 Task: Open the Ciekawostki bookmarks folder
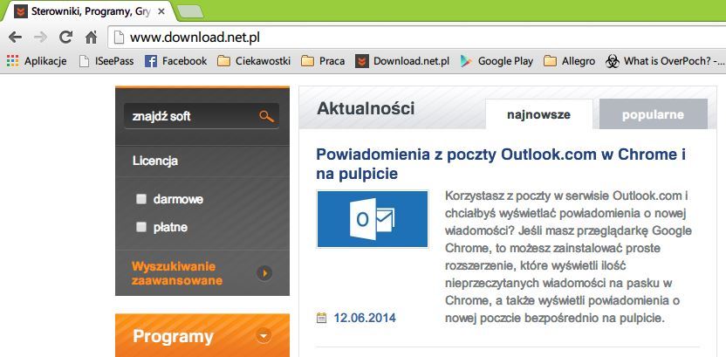tap(254, 61)
